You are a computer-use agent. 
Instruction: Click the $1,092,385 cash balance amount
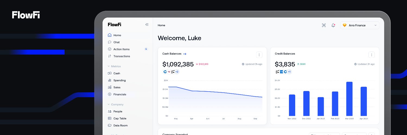[x=178, y=64]
